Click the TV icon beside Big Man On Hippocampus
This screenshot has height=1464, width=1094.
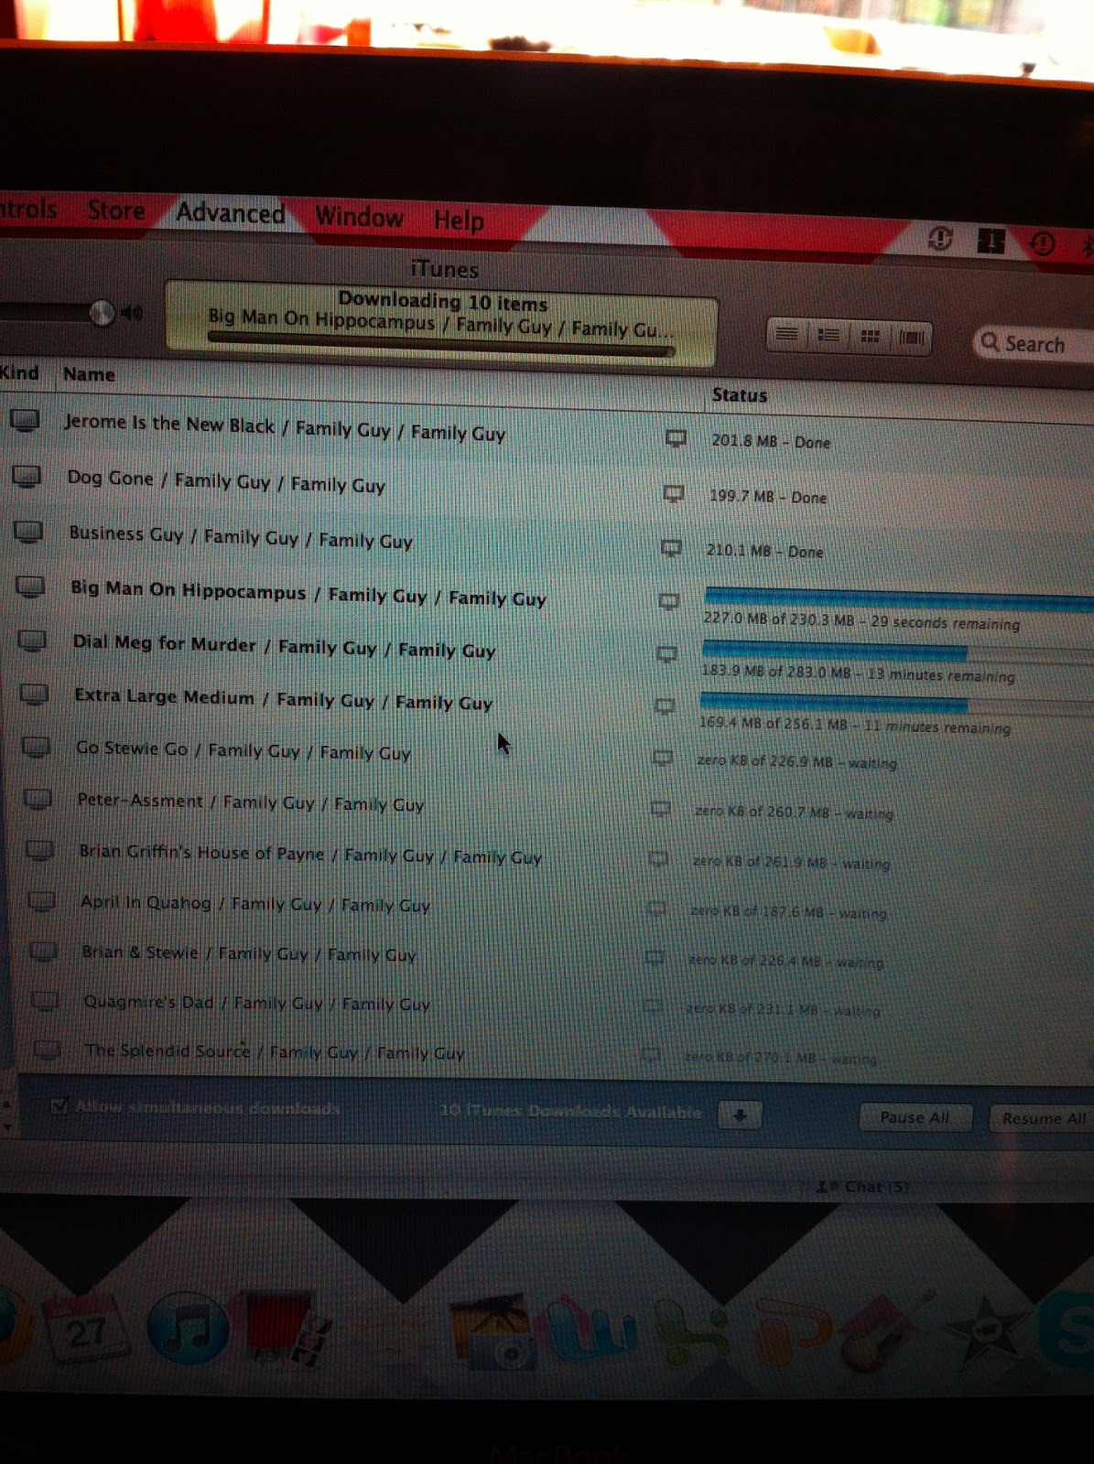click(x=30, y=587)
